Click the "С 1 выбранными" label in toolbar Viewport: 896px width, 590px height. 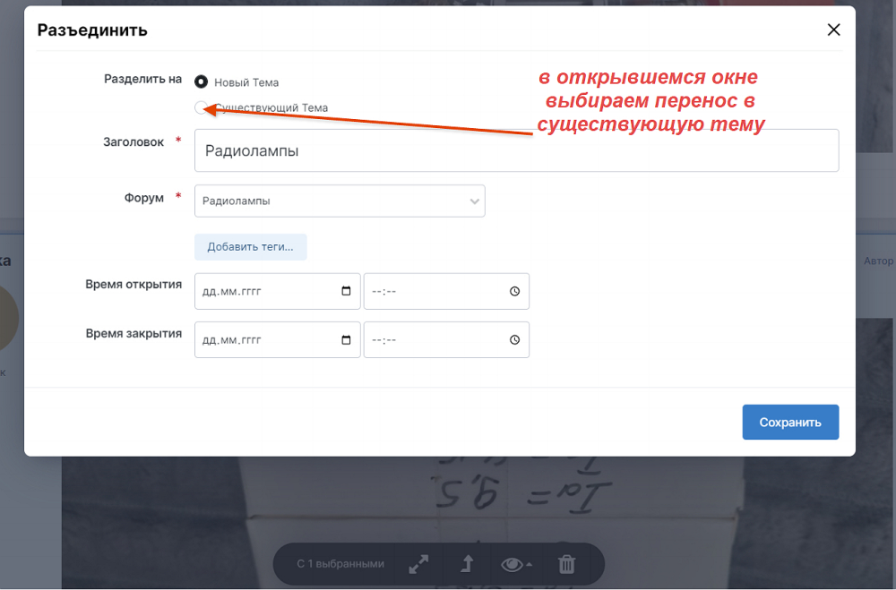[340, 564]
